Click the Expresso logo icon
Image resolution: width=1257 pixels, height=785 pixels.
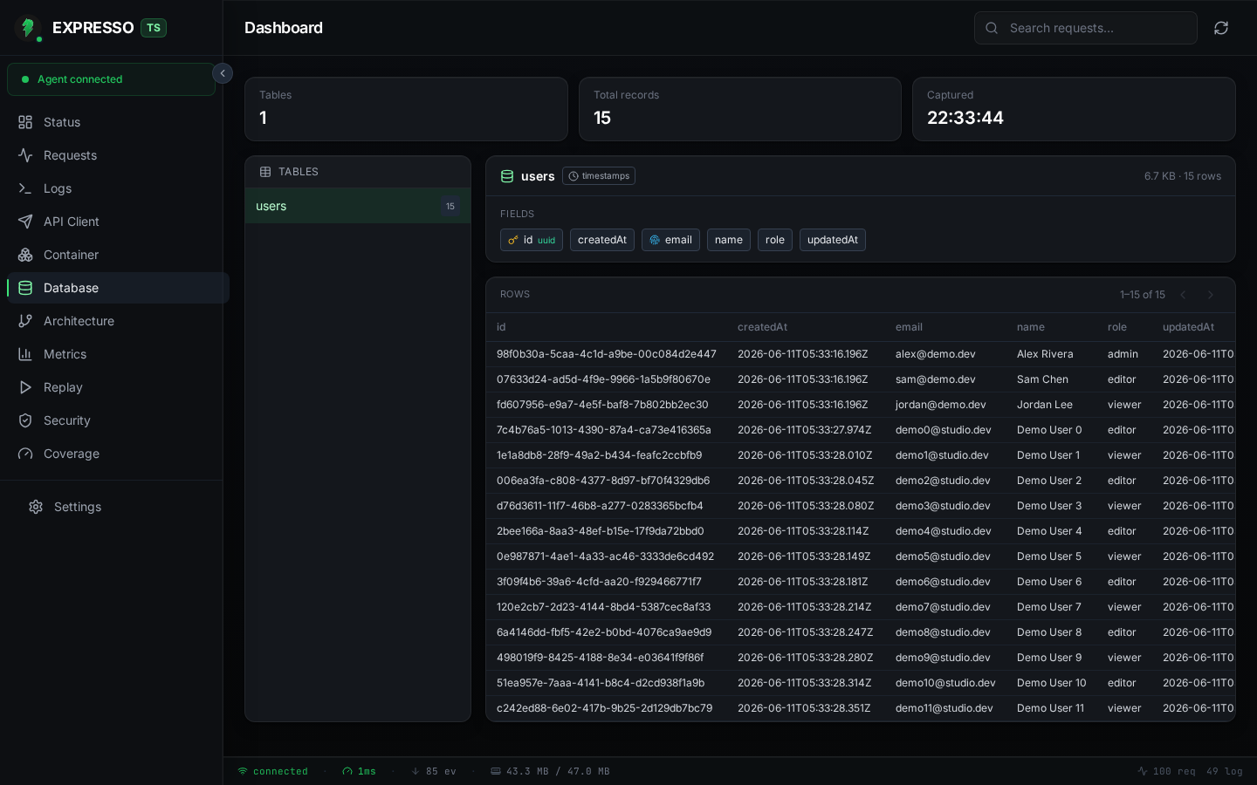tap(28, 28)
